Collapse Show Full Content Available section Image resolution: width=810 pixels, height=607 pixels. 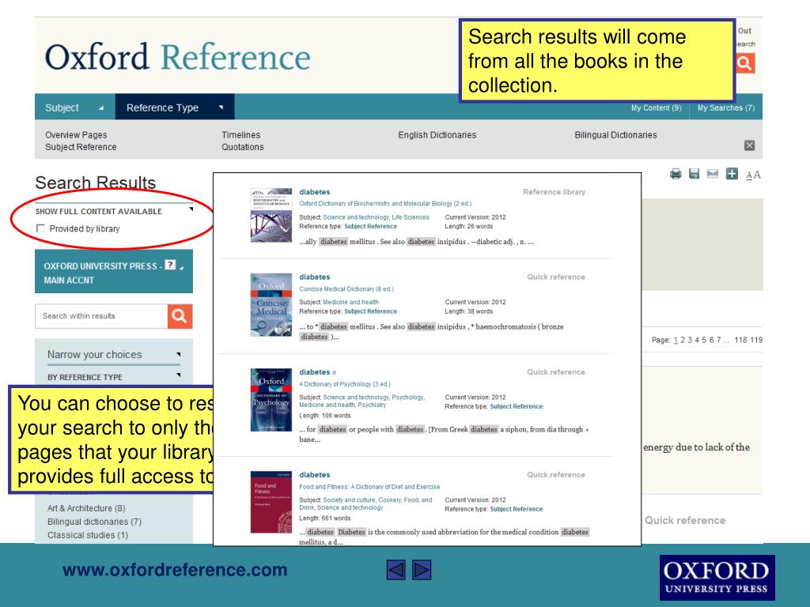tap(191, 209)
